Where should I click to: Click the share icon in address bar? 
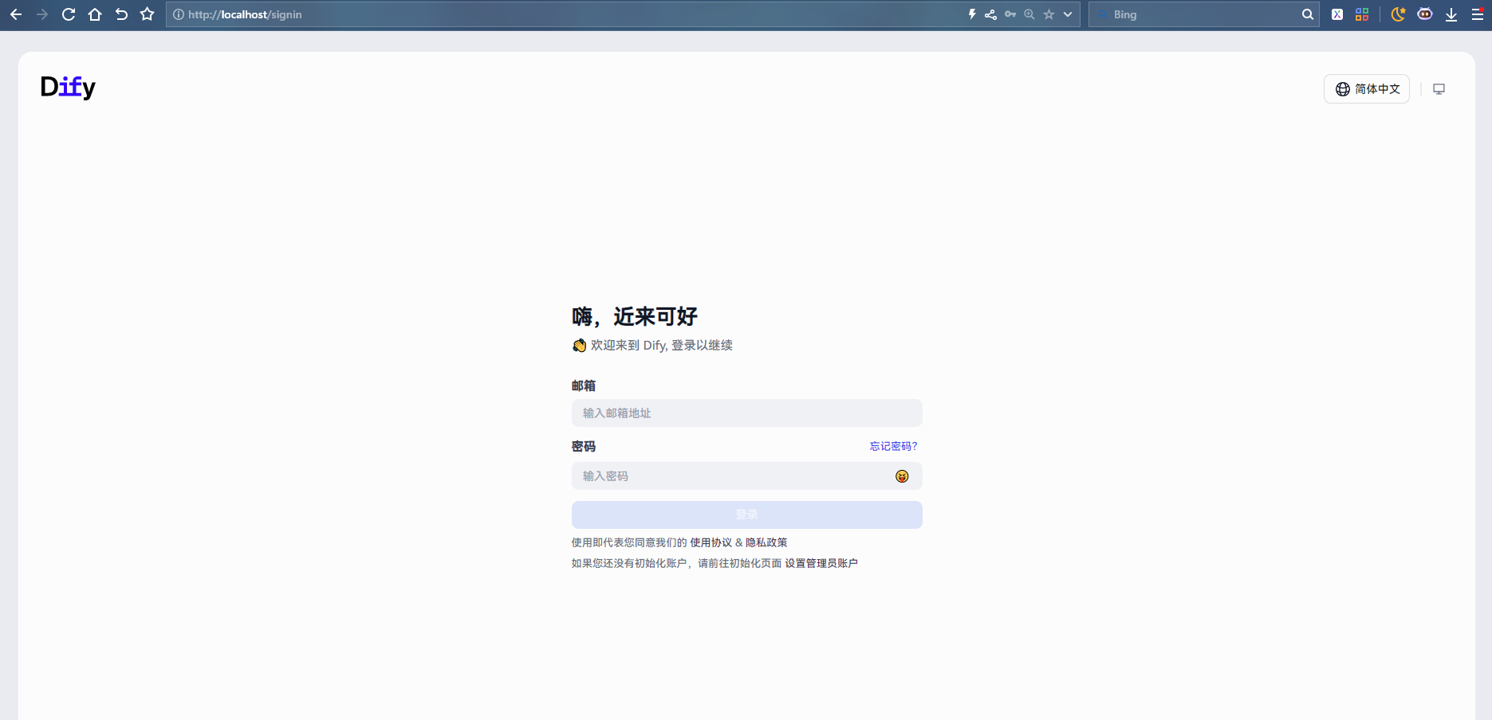pyautogui.click(x=990, y=14)
